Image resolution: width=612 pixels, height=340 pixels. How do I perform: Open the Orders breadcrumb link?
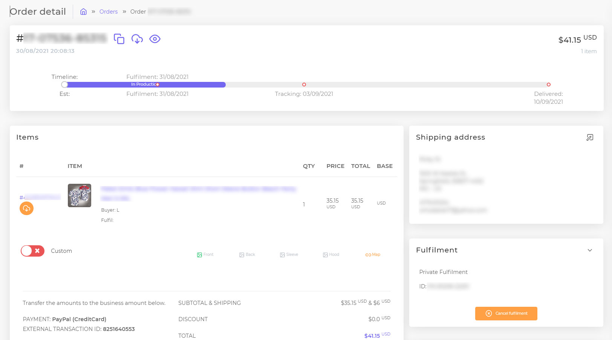pos(109,12)
